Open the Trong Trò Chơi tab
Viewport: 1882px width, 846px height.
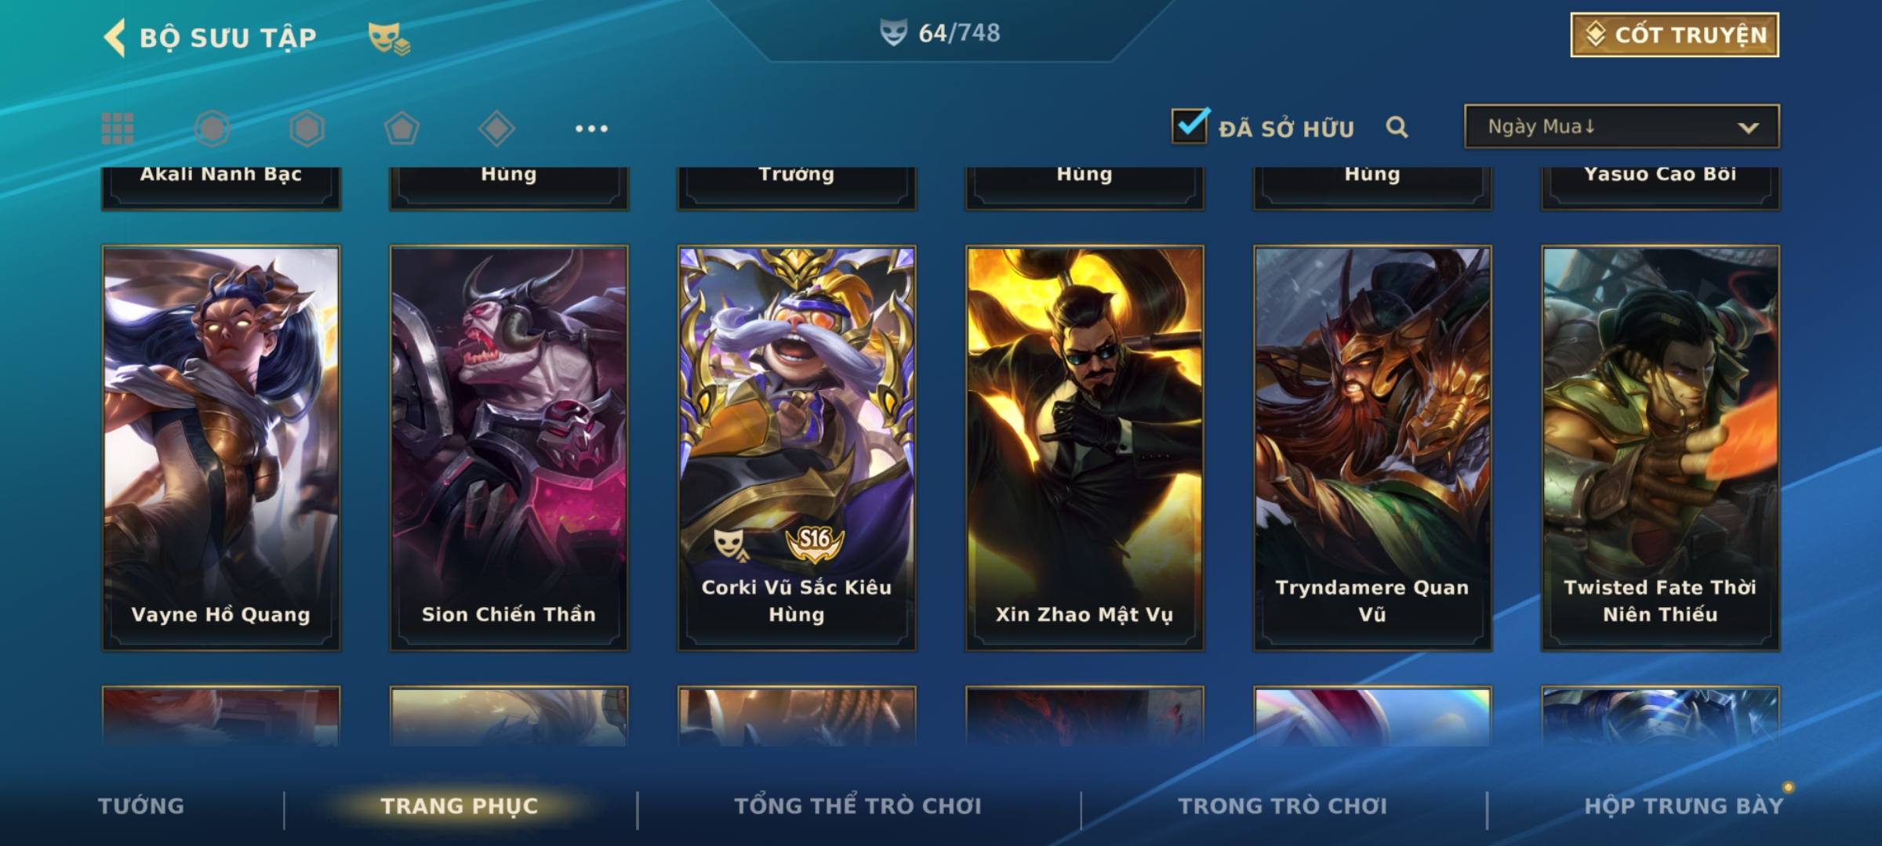[1283, 806]
